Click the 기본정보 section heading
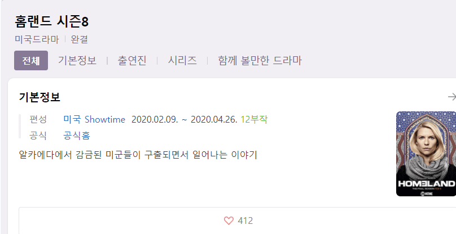Viewport: 456px width, 234px height. coord(40,97)
